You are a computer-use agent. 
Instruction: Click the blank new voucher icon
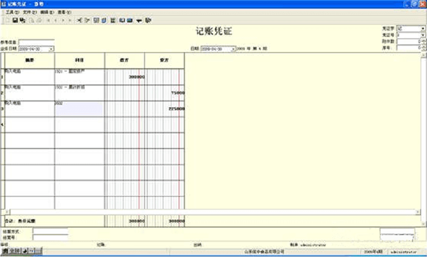7,20
